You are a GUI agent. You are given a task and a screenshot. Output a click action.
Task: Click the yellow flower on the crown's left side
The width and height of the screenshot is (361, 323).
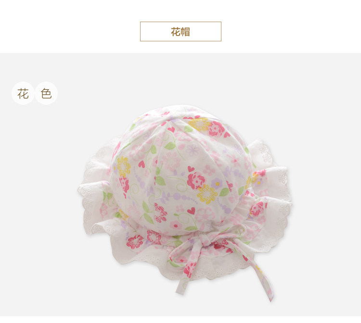coord(123,166)
